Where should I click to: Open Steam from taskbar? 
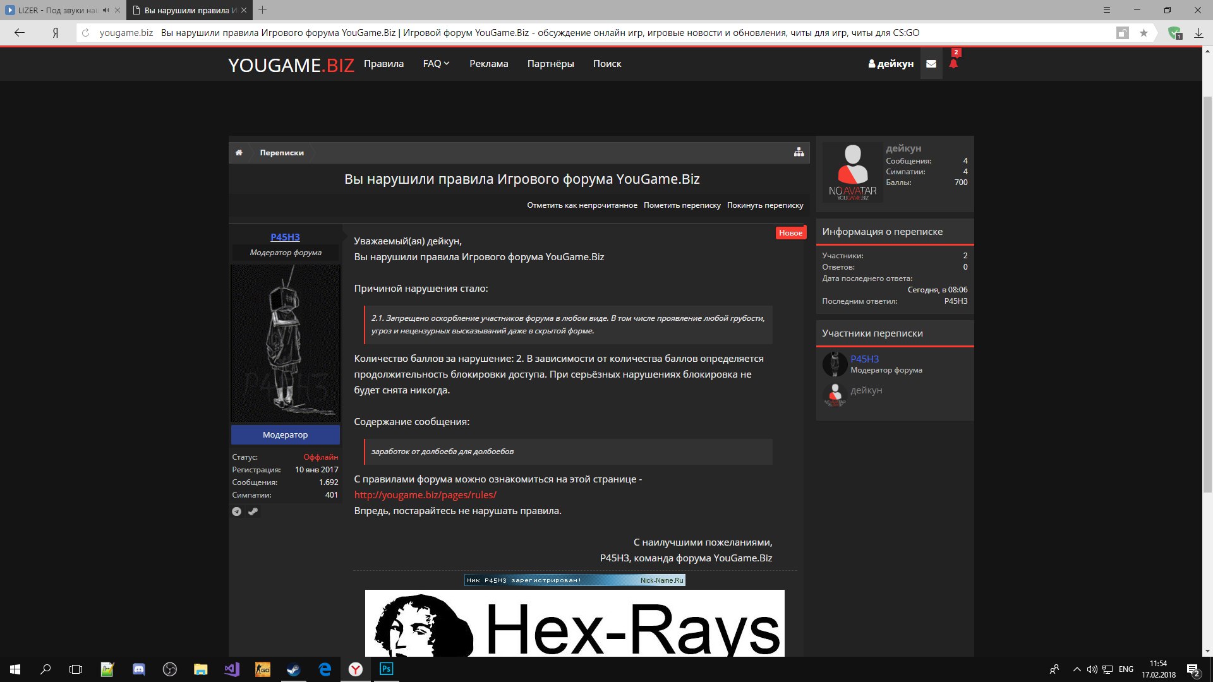pos(294,669)
